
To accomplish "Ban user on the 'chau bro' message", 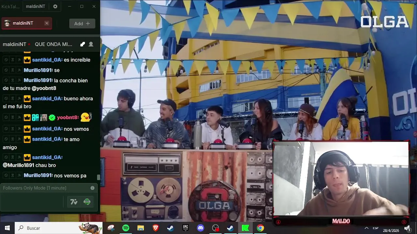I will pos(6,157).
